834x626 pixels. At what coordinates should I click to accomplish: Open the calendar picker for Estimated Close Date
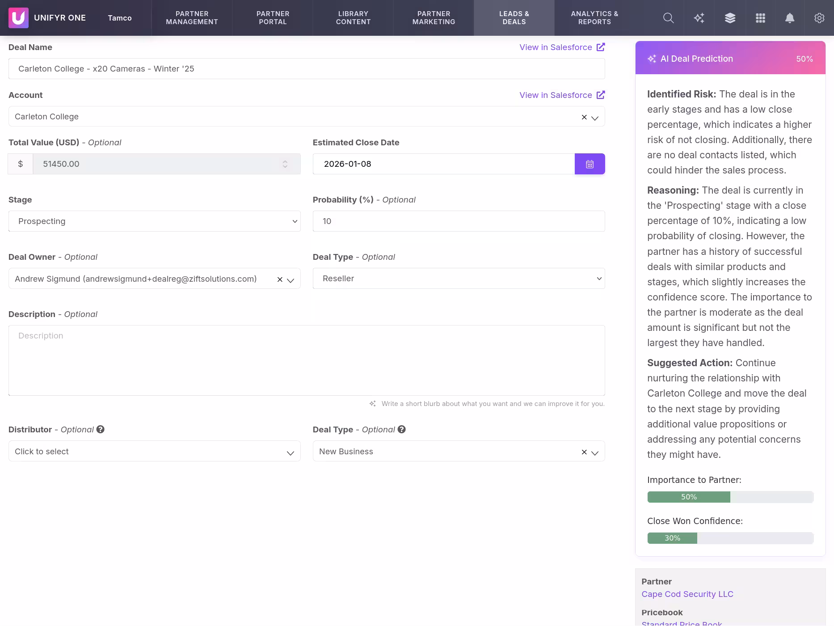coord(590,164)
